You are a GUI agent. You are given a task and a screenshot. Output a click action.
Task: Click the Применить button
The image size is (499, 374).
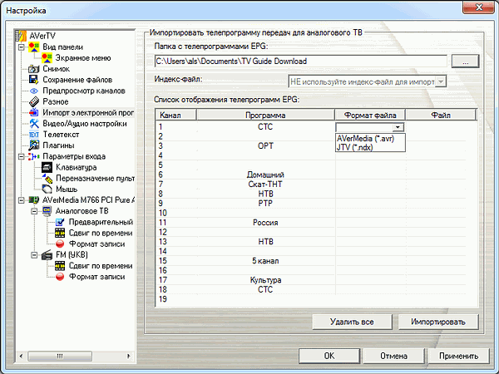point(458,356)
